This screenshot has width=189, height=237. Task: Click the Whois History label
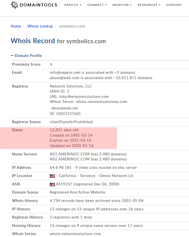(25, 201)
